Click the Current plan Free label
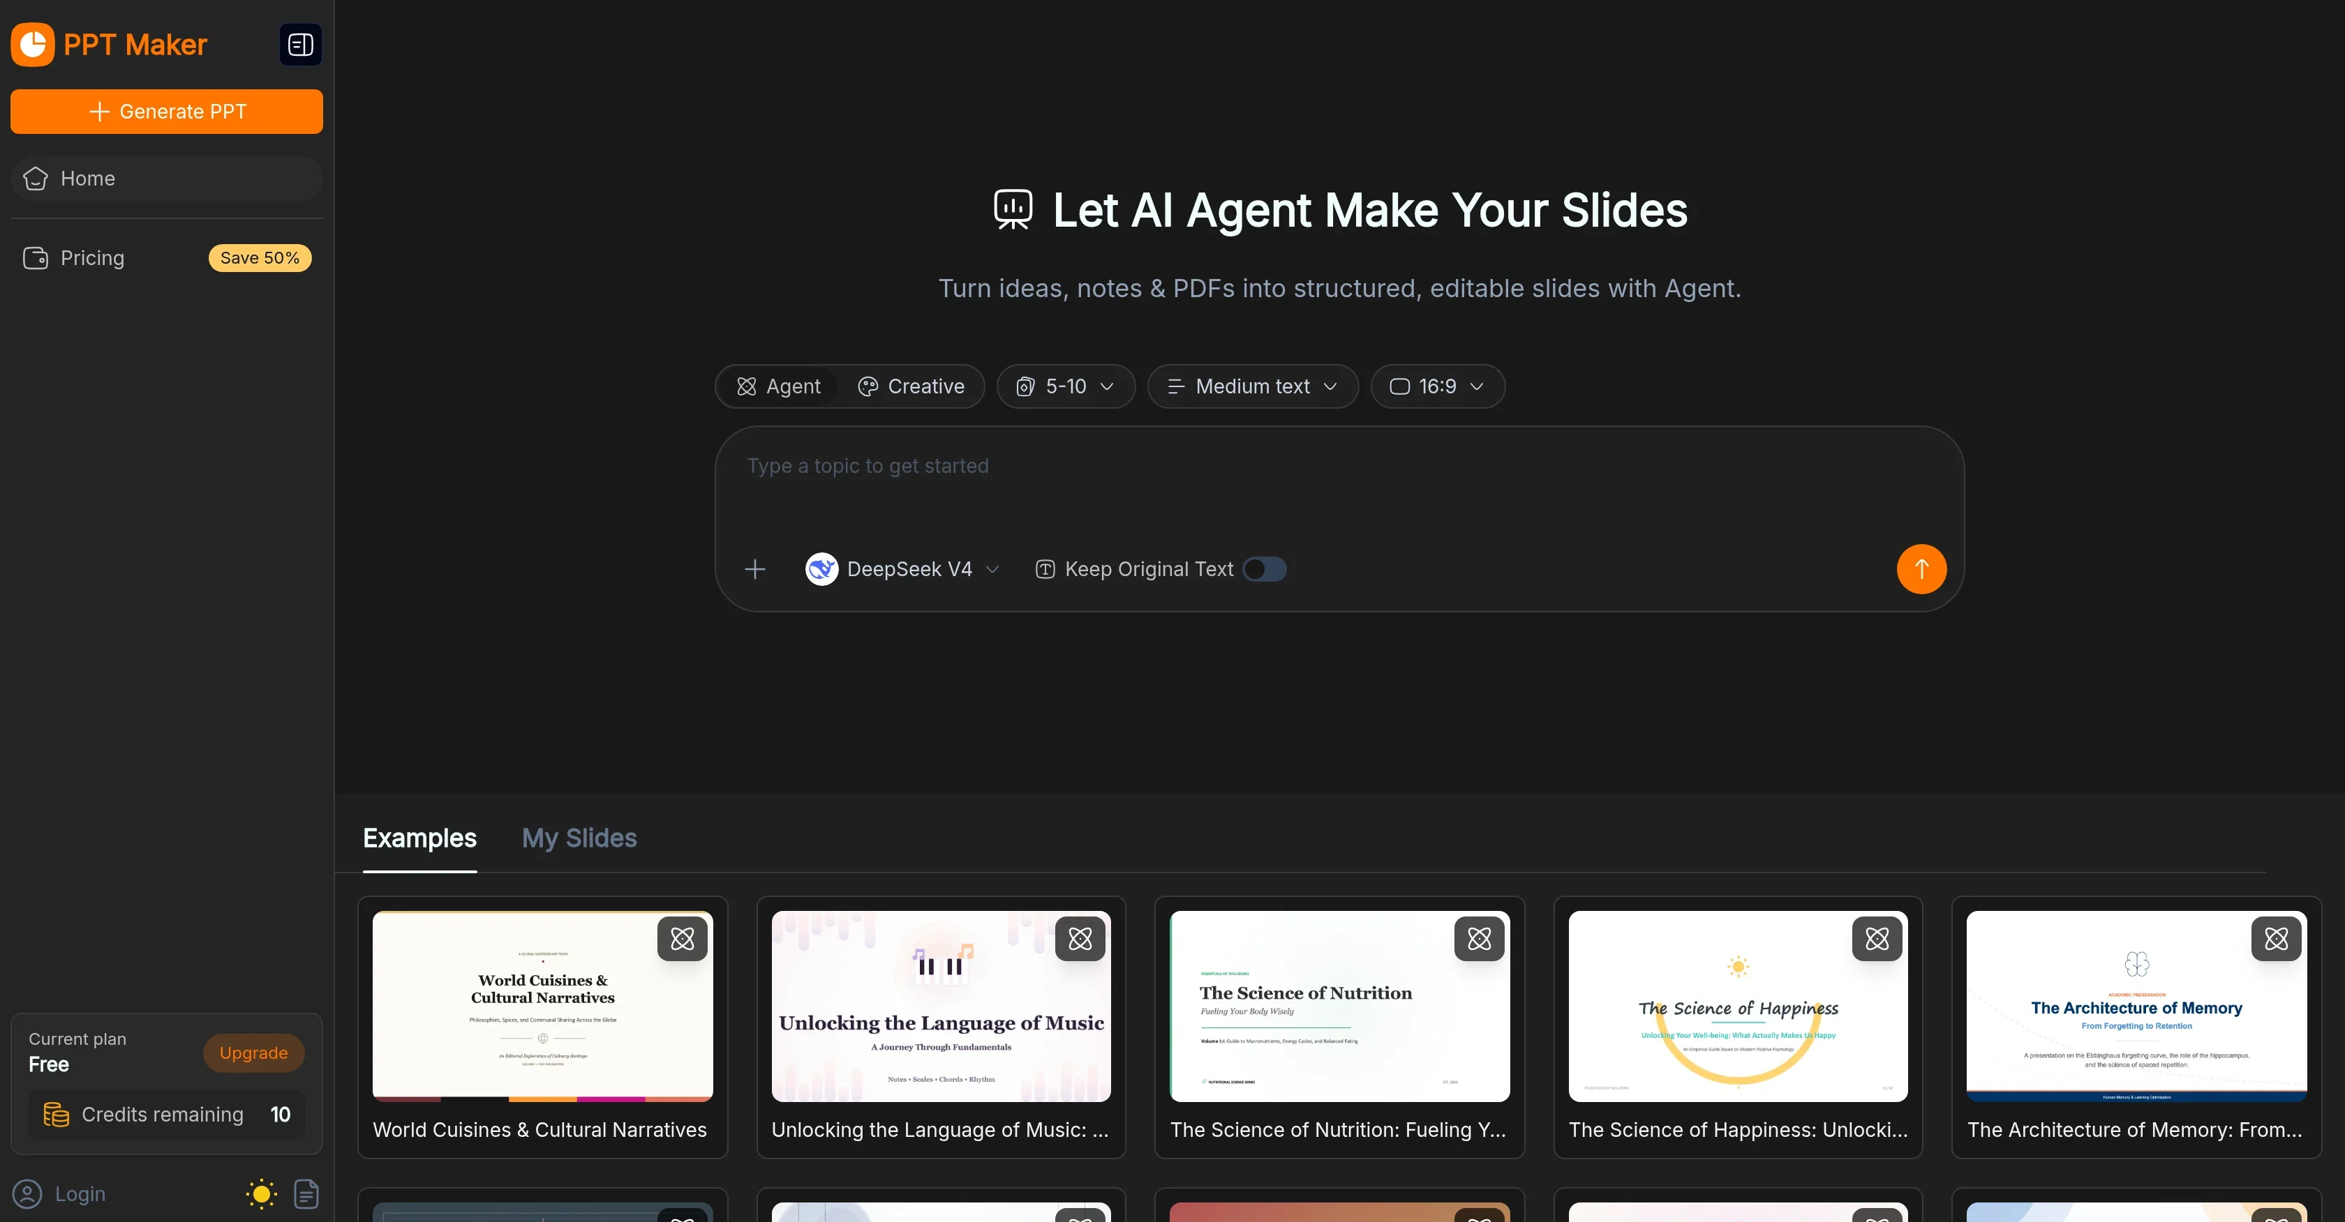The height and width of the screenshot is (1222, 2345). click(77, 1052)
